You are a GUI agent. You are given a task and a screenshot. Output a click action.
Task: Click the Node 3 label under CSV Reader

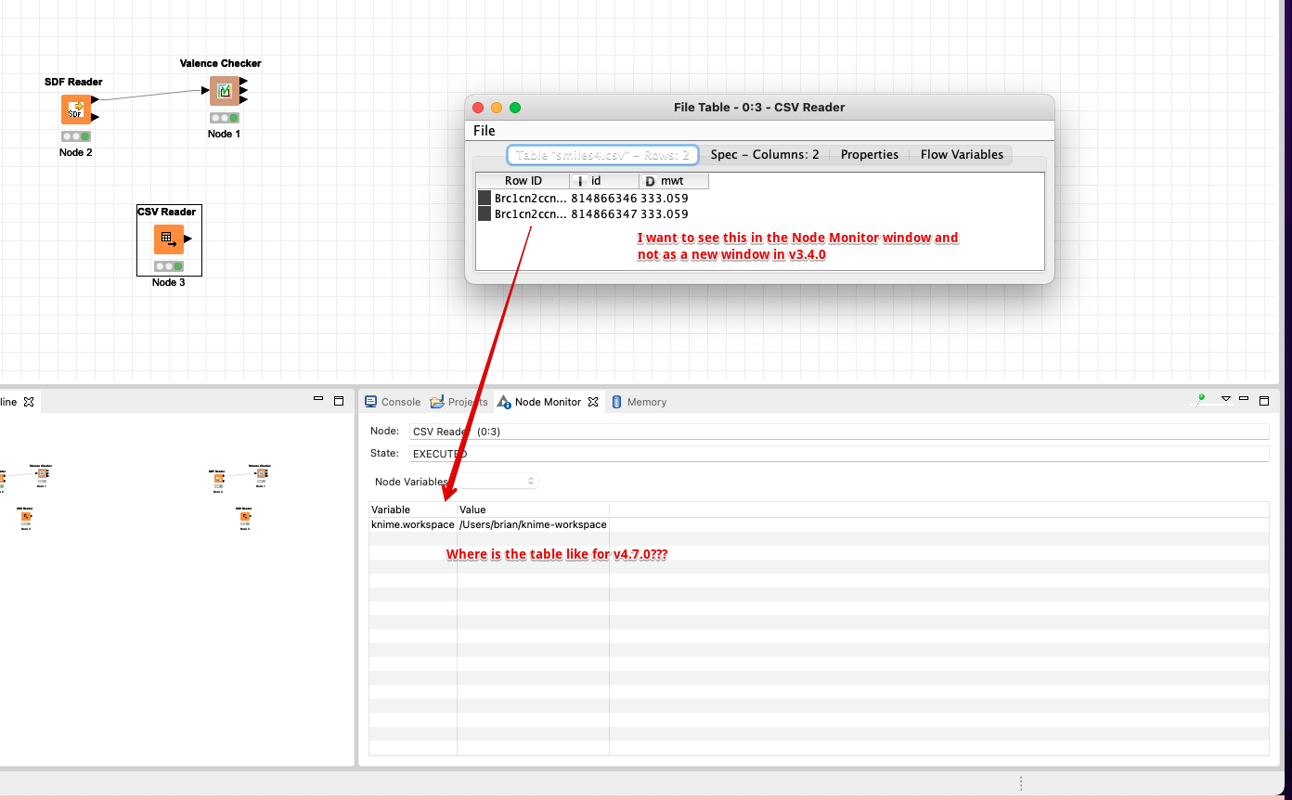169,282
